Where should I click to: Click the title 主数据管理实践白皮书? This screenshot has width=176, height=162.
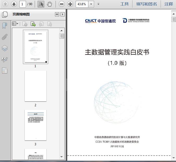[x=117, y=52]
